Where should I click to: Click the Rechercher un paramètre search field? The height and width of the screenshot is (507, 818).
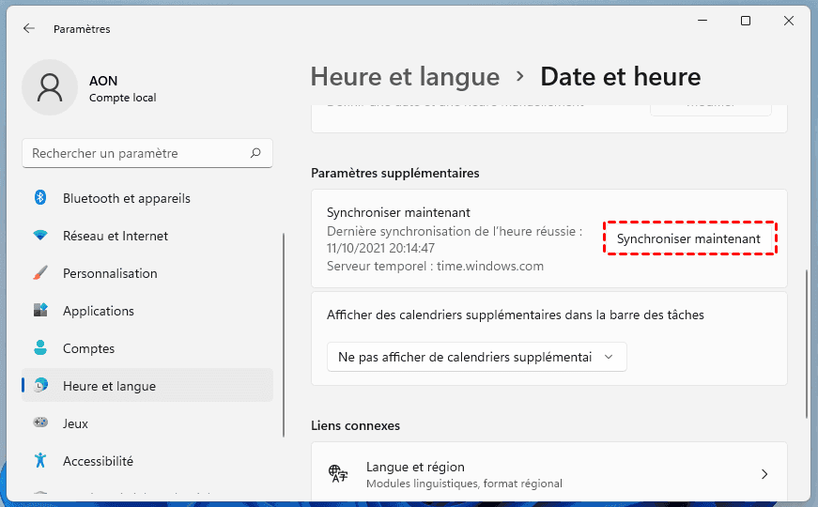click(147, 153)
